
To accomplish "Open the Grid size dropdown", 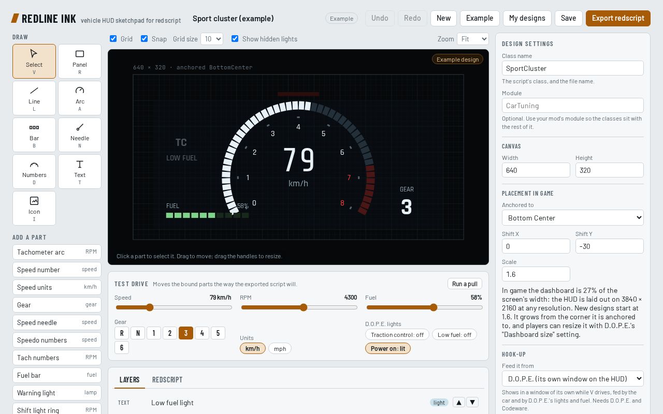I will click(212, 39).
